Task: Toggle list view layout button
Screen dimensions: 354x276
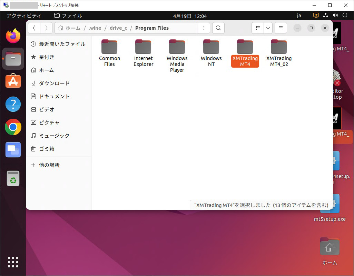Action: pyautogui.click(x=257, y=28)
